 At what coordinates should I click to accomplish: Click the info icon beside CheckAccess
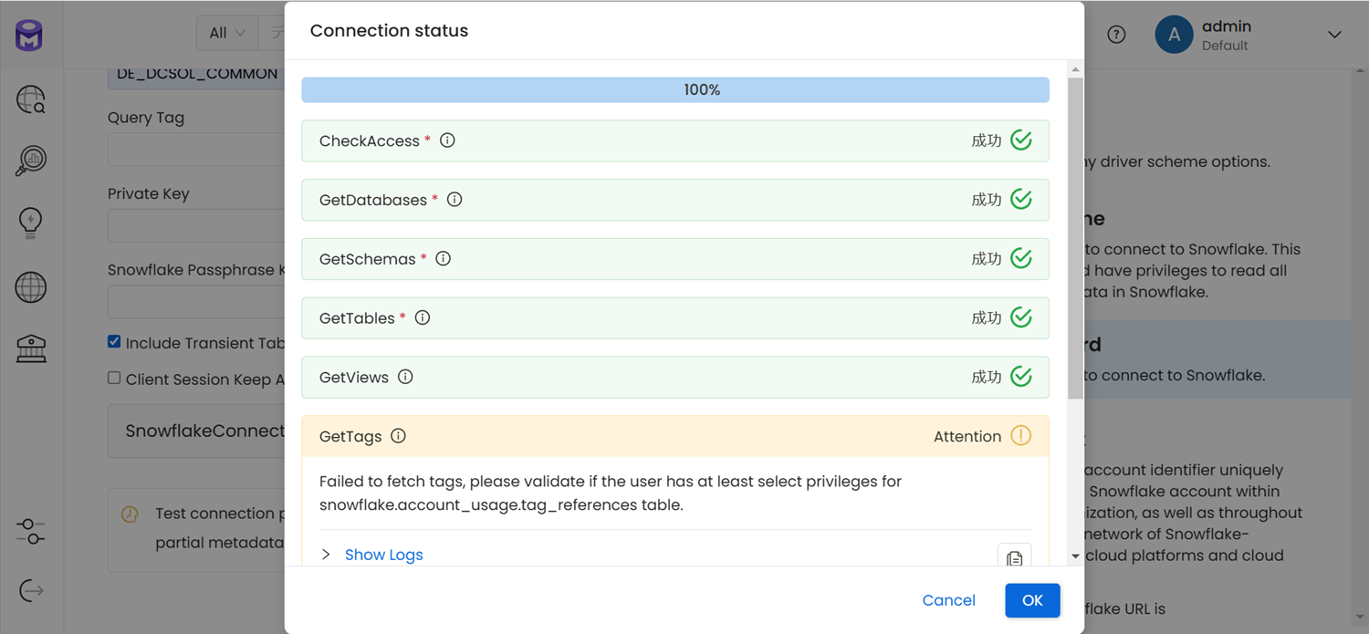(447, 140)
